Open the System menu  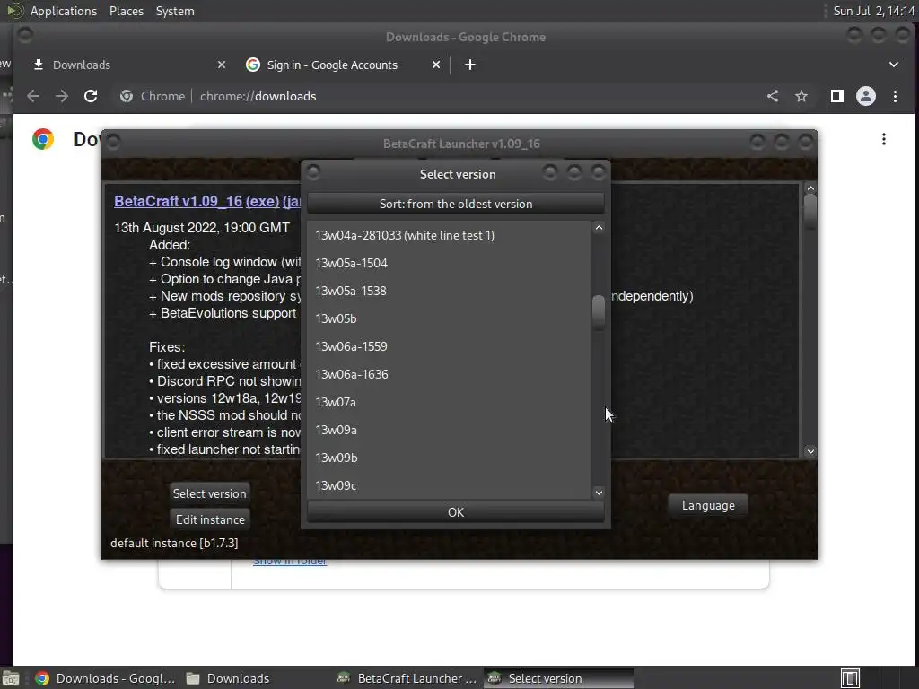point(175,11)
